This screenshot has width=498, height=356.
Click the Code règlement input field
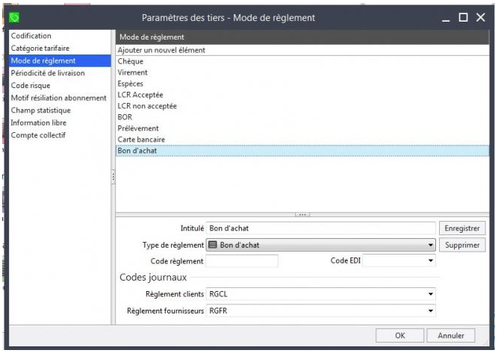tap(241, 260)
